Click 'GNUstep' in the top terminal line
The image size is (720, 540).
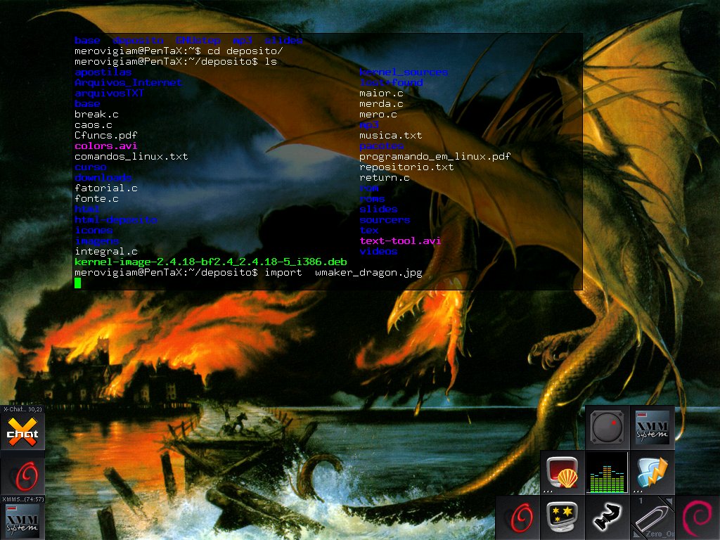pos(198,40)
